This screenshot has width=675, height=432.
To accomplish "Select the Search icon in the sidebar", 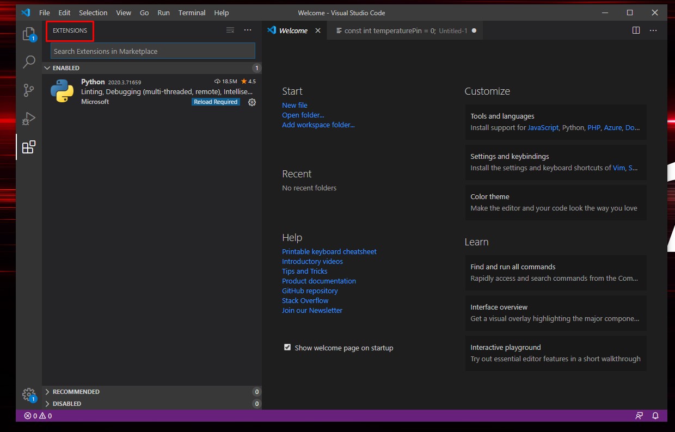I will 29,62.
